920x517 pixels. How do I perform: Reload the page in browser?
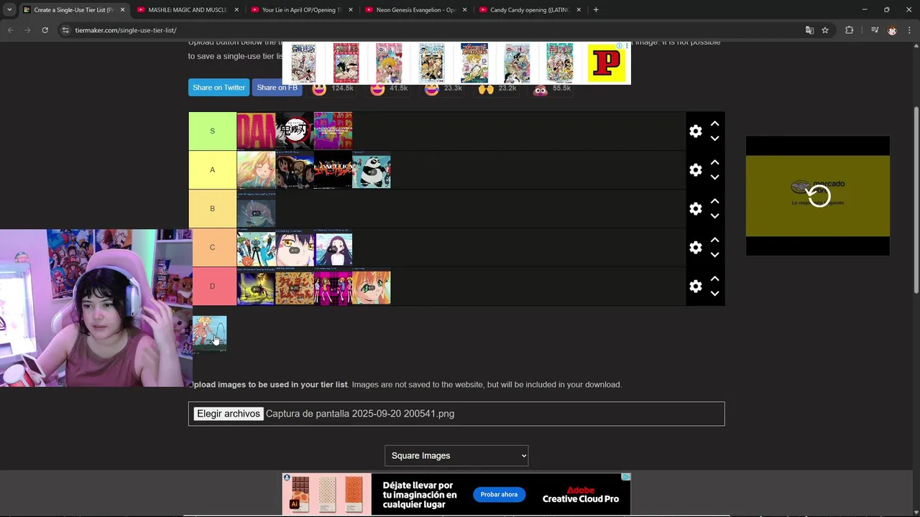pos(45,30)
